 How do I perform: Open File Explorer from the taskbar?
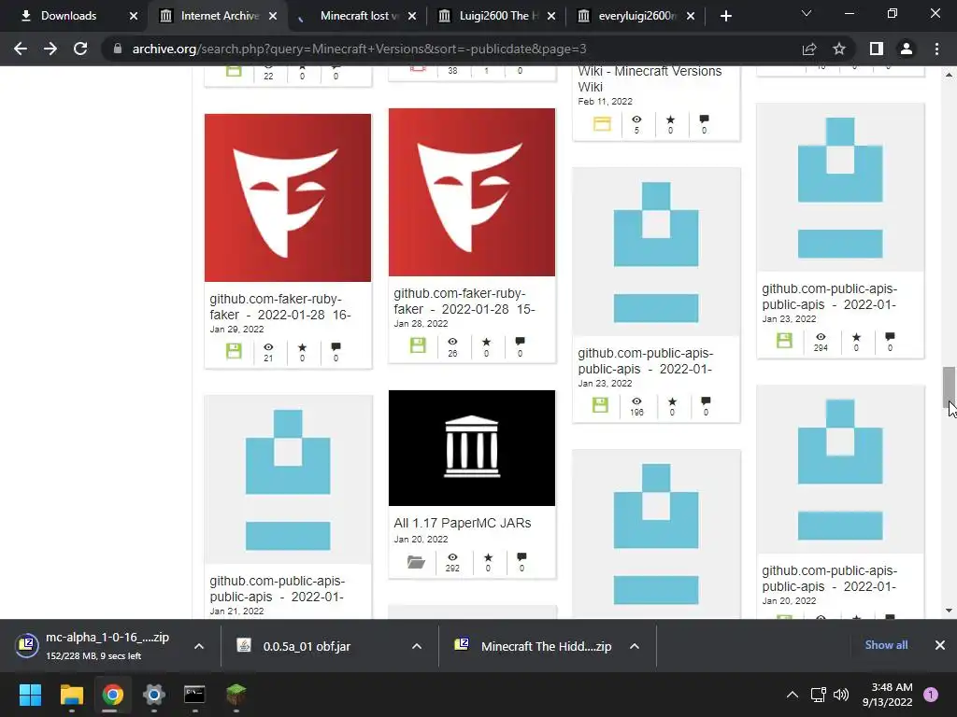(71, 695)
